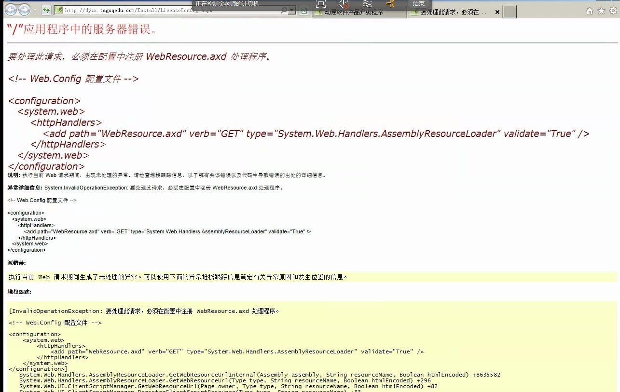Toggle the muted speaker in remote bar
The height and width of the screenshot is (392, 620).
coord(344,4)
